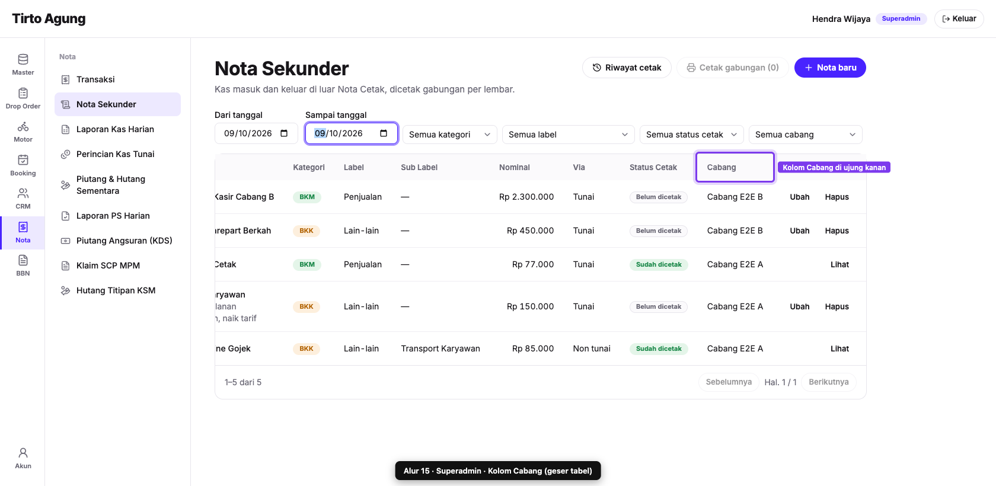Click the Klaim SCP MPM icon
Viewport: 996px width, 486px height.
click(x=66, y=266)
